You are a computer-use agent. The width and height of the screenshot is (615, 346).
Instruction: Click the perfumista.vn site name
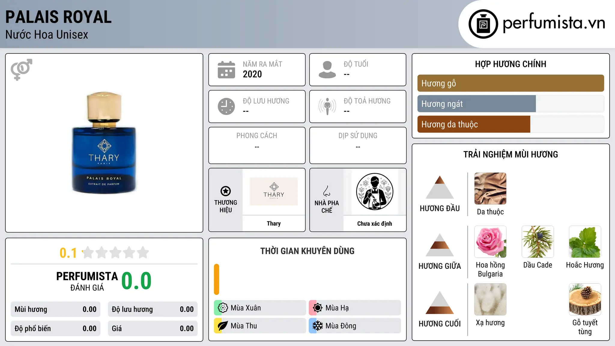554,23
